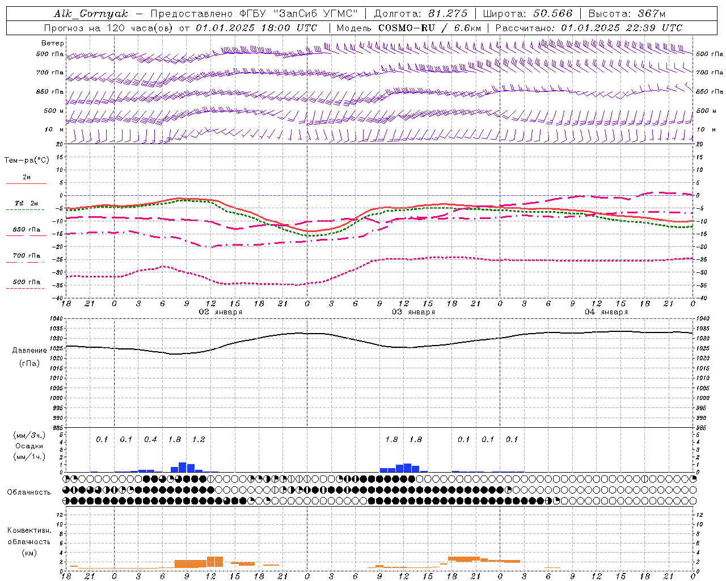This screenshot has width=726, height=581.
Task: Click the '02 января' date label
Action: (220, 312)
